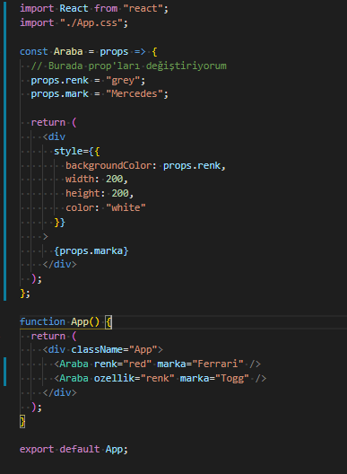Click the 'backgroundColor: props.renk,' line
This screenshot has width=347, height=474.
click(x=145, y=165)
